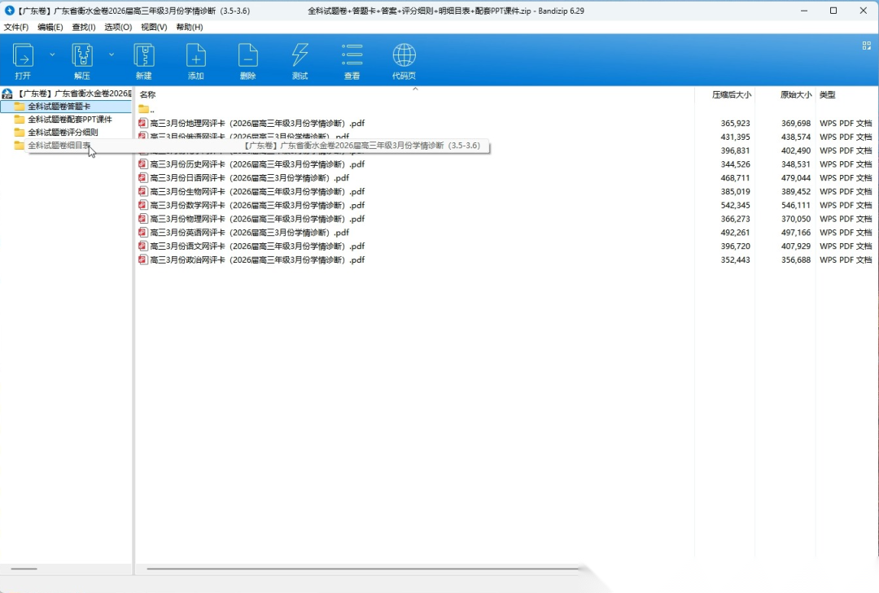
Task: Open the 帮助(H) menu
Action: 190,27
